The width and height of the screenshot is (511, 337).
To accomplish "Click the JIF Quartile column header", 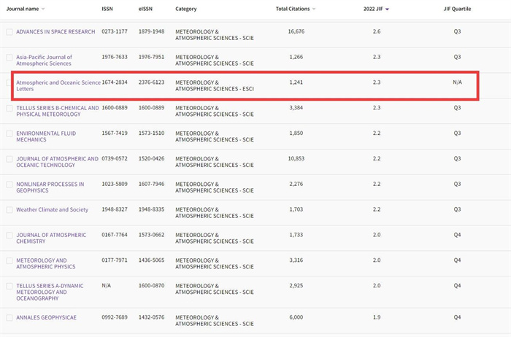I will point(457,9).
